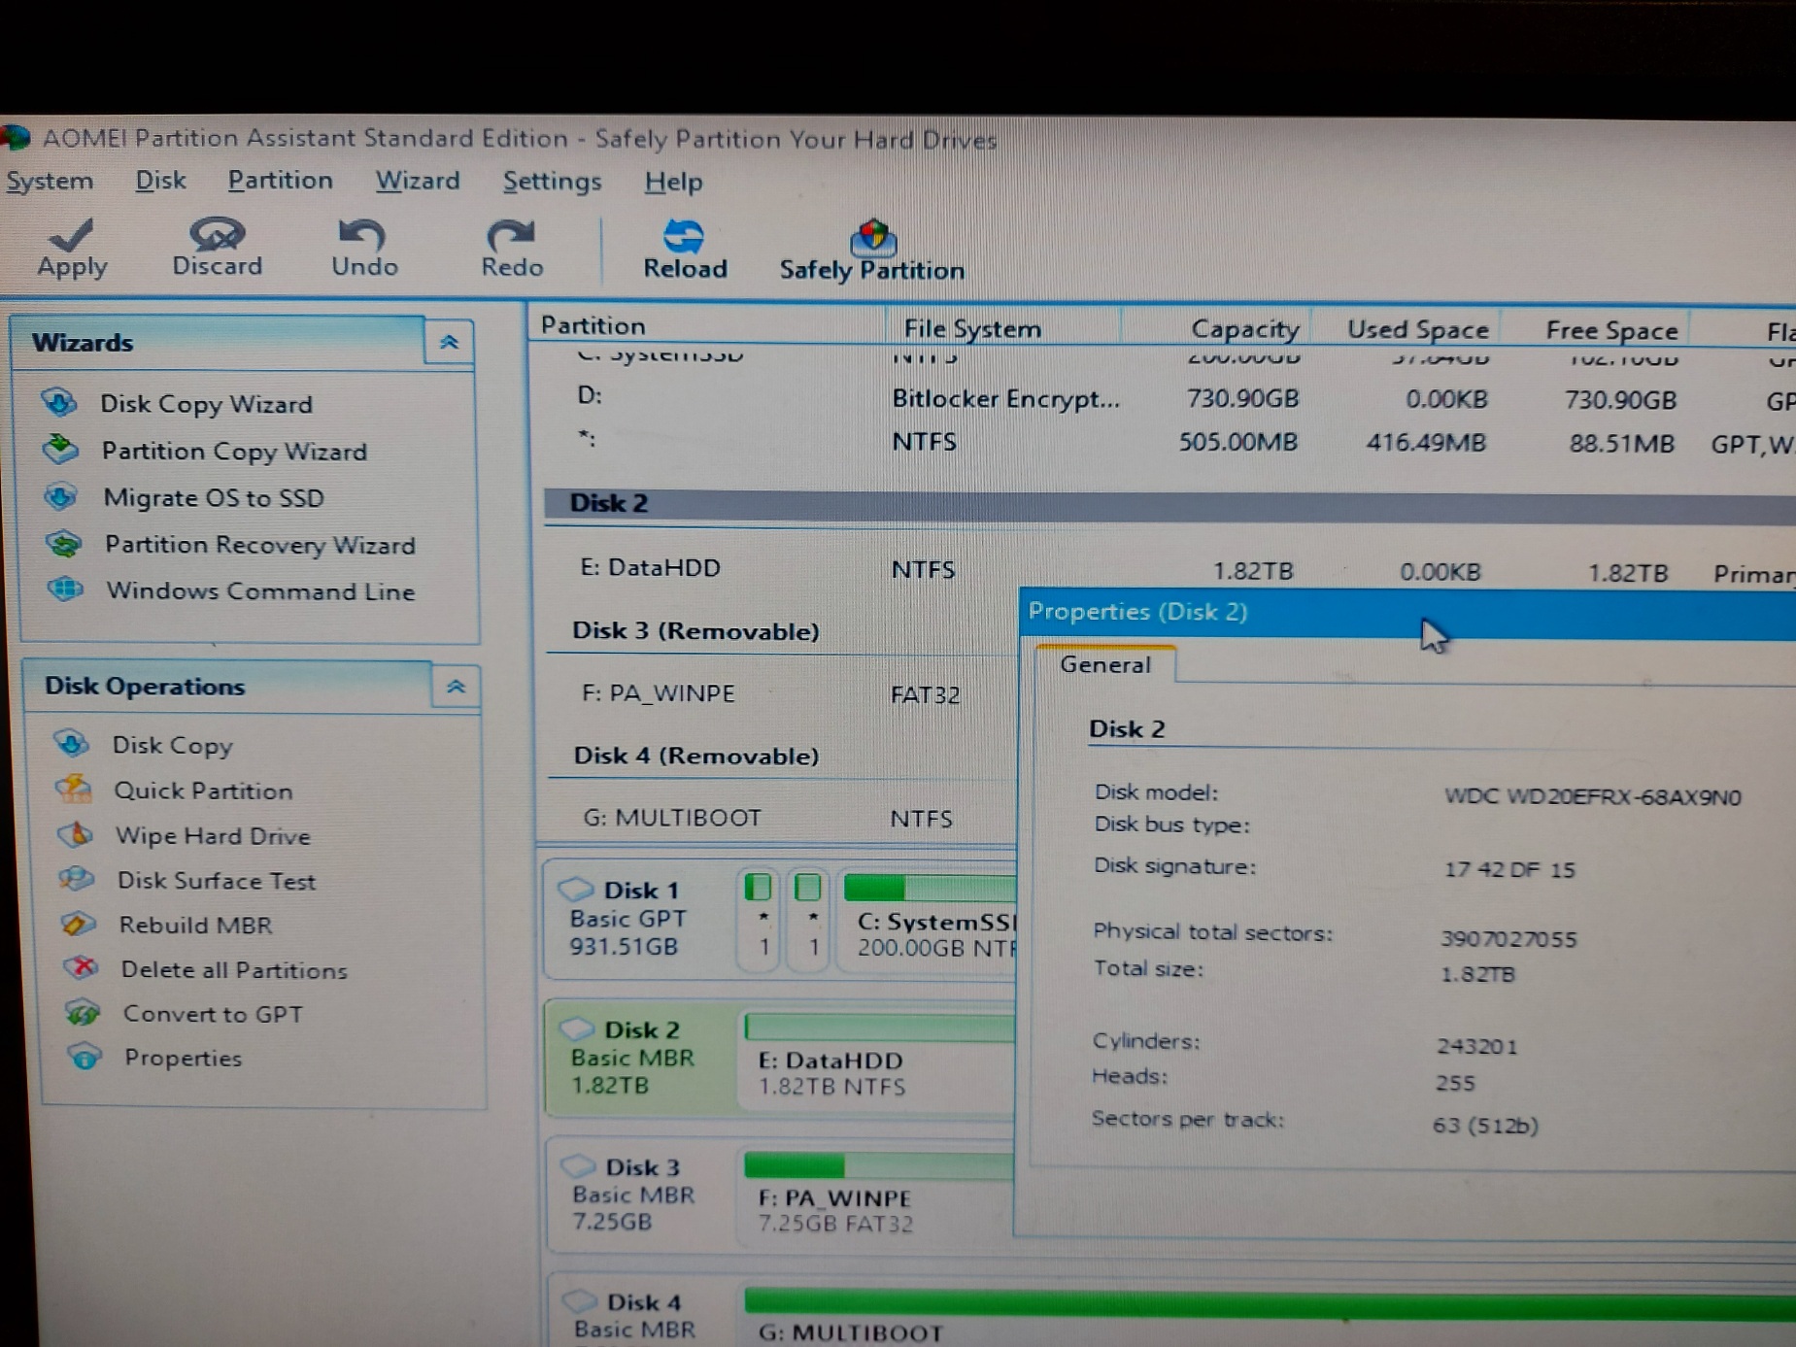Select the General tab in Properties
1796x1347 pixels.
coord(1105,664)
